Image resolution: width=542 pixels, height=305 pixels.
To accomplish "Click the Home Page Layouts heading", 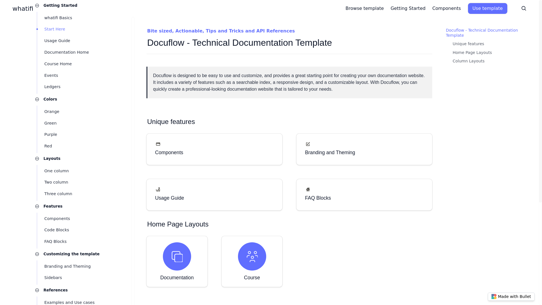I will (178, 224).
